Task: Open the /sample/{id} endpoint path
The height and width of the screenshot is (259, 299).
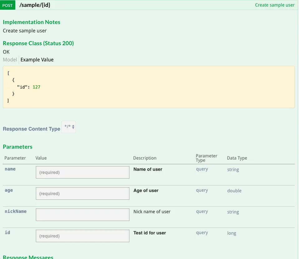Action: pos(35,5)
